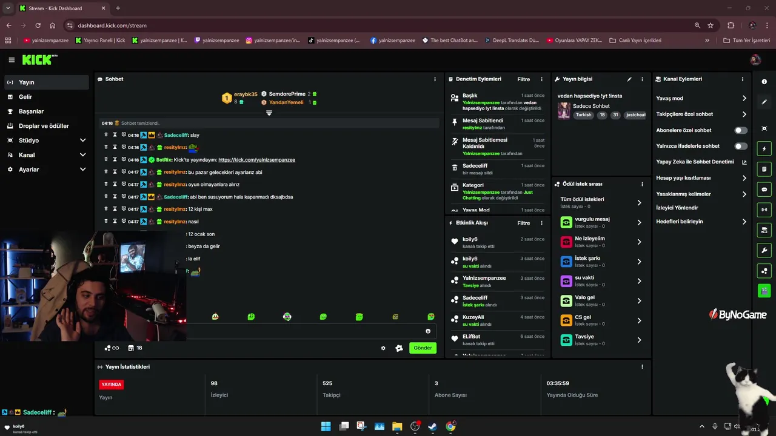776x436 pixels.
Task: Toggle the lightning bolt widget in right sidebar
Action: tap(764, 149)
